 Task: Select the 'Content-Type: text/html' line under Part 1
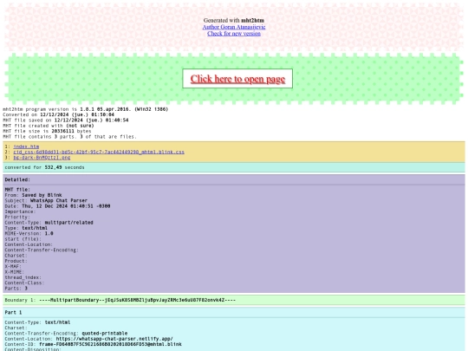click(37, 322)
